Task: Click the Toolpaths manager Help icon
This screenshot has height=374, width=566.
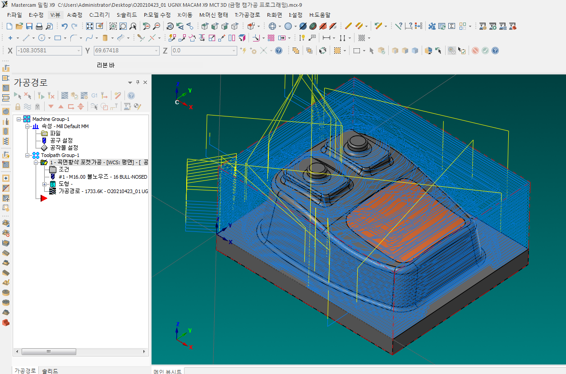Action: point(131,95)
